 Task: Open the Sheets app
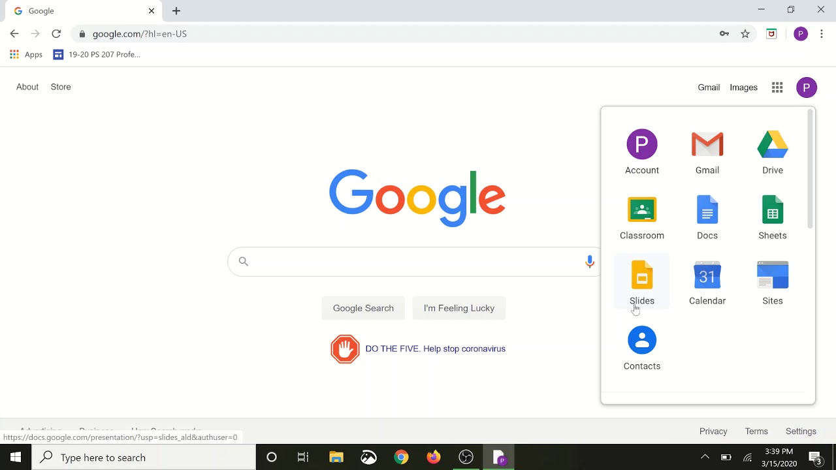click(773, 217)
